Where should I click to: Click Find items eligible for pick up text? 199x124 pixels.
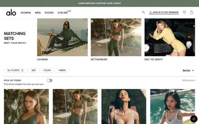click(24, 84)
